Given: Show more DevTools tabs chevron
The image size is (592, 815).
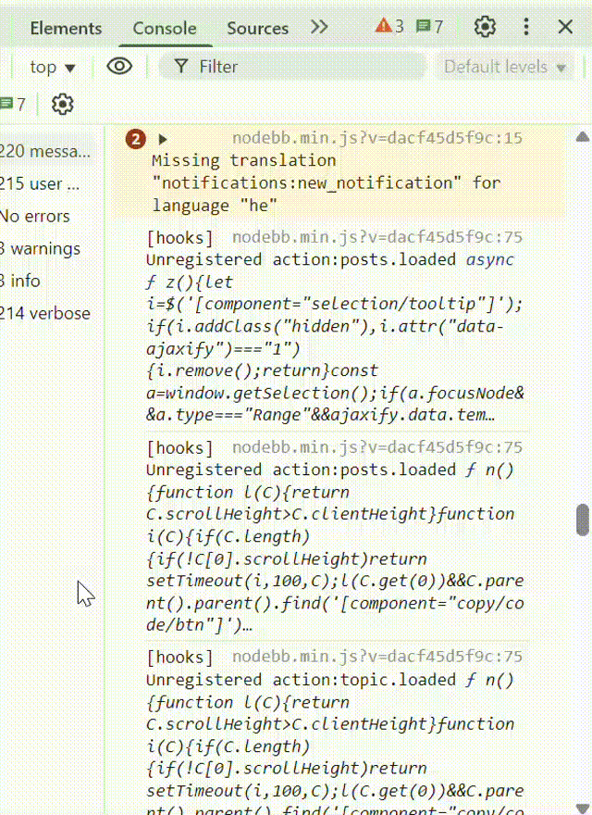Looking at the screenshot, I should pos(319,27).
